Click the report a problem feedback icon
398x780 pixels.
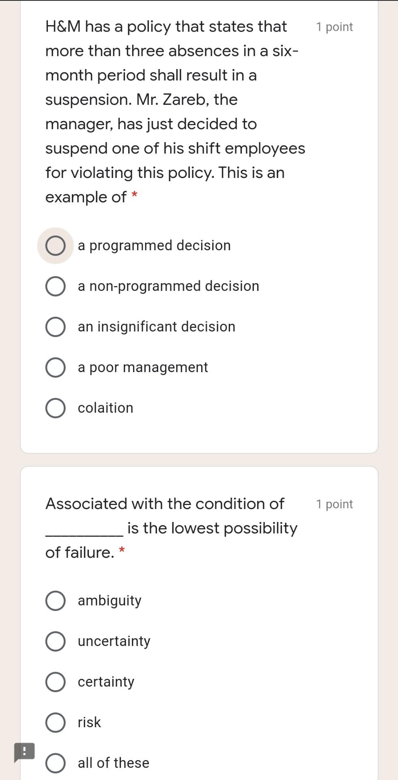pyautogui.click(x=24, y=752)
